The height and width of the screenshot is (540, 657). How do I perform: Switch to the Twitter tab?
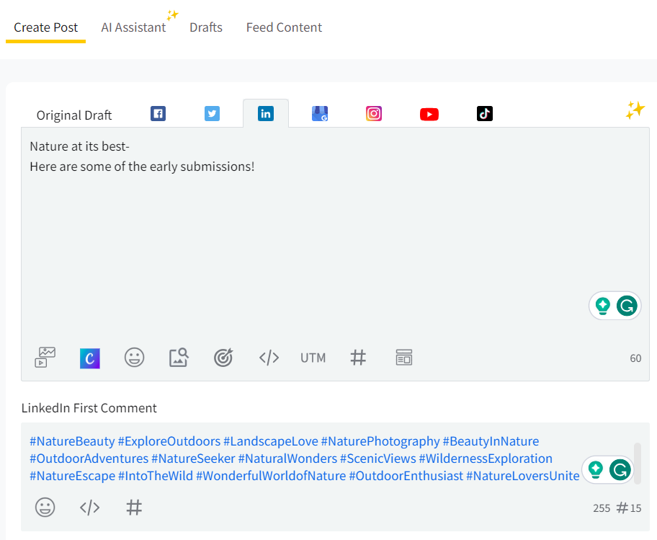click(x=212, y=114)
